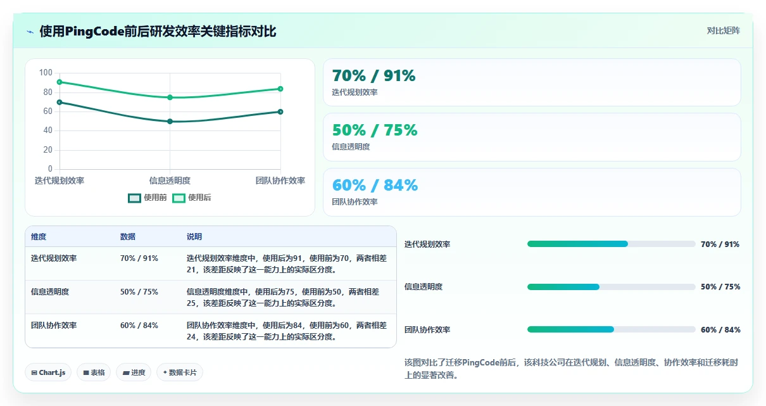Click the 团队协作效率 label beside progress bar
The height and width of the screenshot is (406, 766).
pos(427,330)
